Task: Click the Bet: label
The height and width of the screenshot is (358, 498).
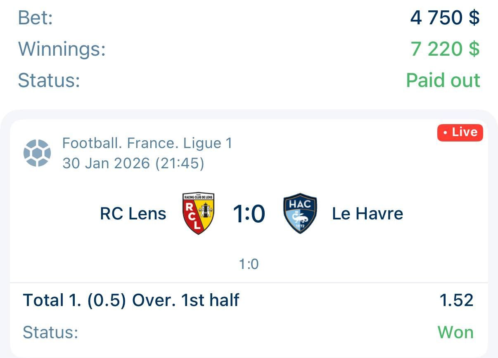Action: (36, 18)
